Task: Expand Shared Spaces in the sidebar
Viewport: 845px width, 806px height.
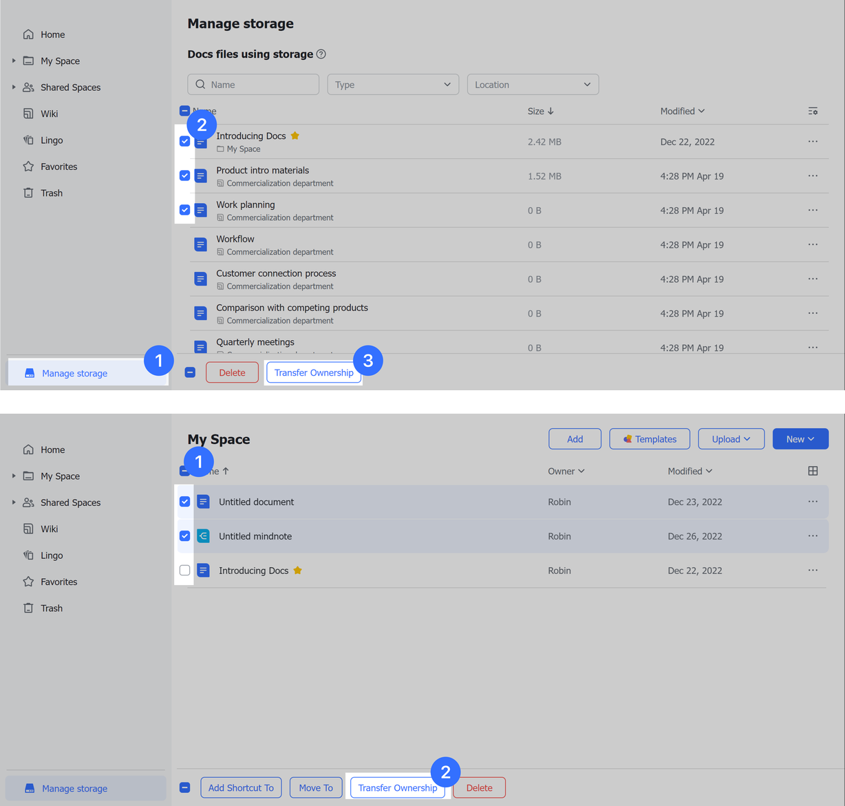Action: pyautogui.click(x=14, y=87)
